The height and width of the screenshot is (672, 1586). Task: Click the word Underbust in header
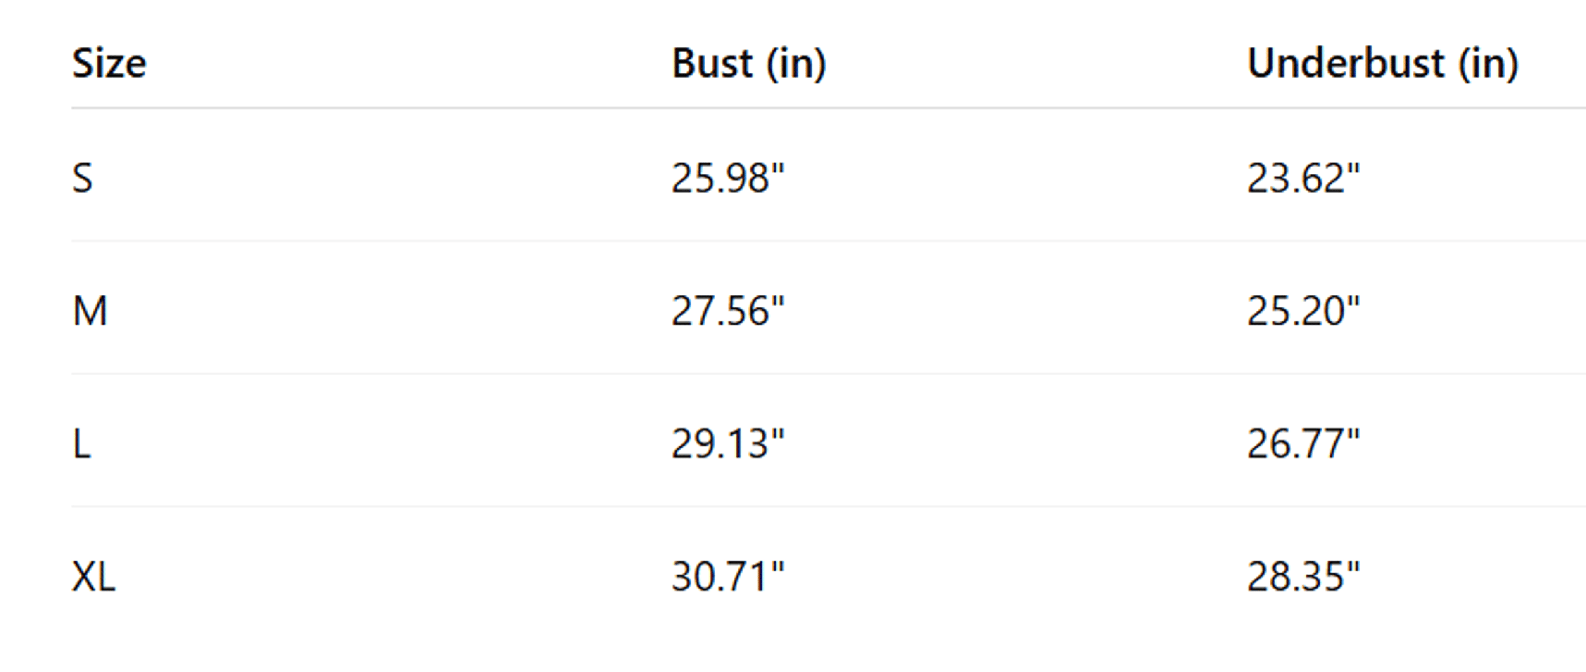[x=1346, y=64]
